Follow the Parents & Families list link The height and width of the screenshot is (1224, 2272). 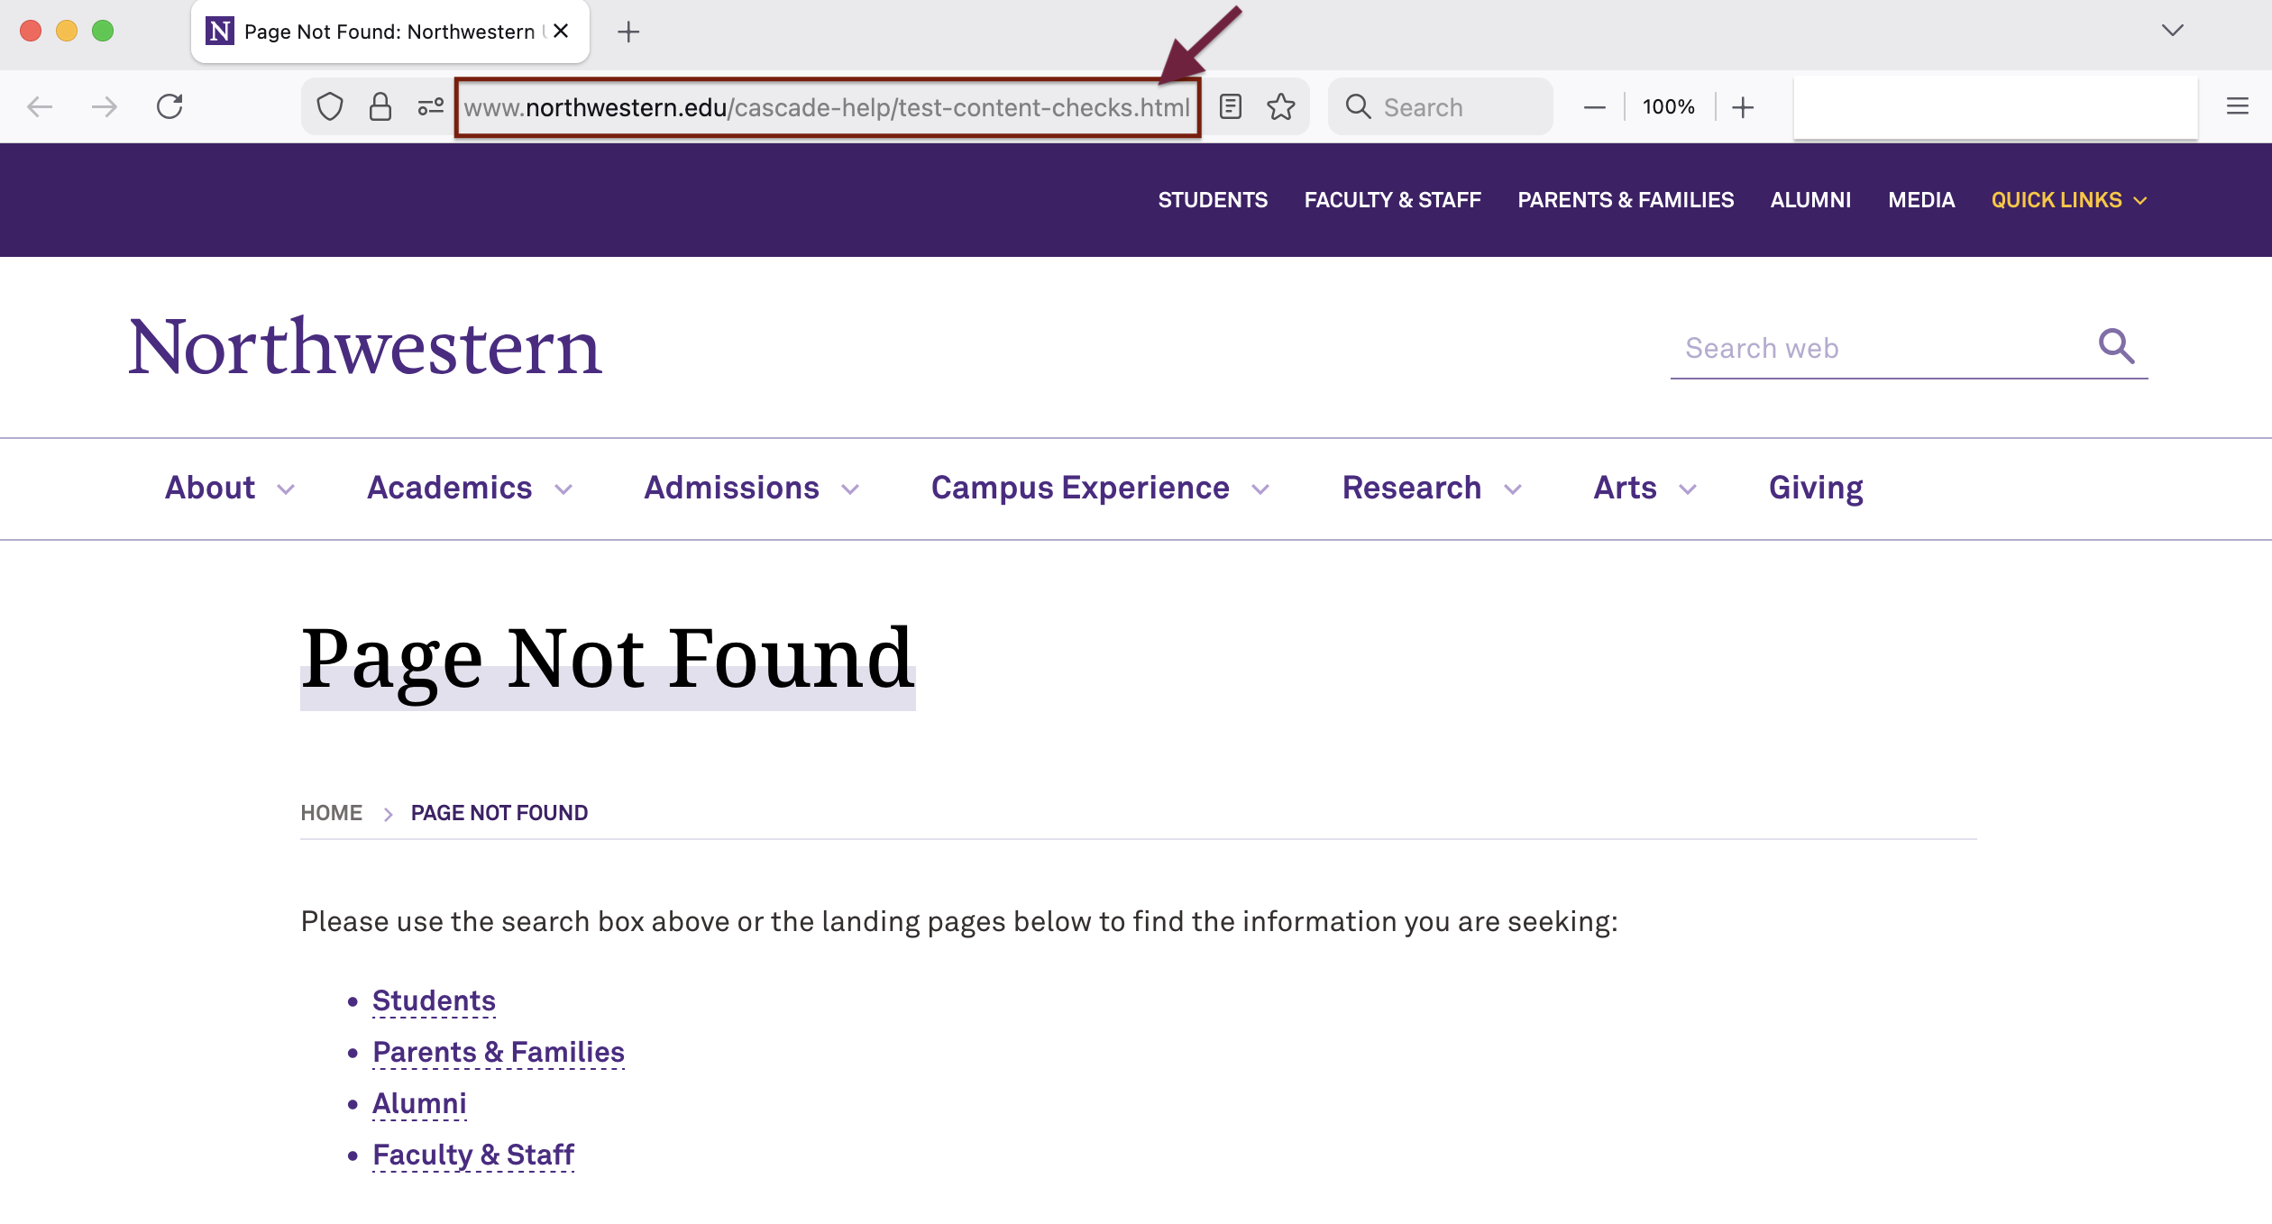(498, 1052)
